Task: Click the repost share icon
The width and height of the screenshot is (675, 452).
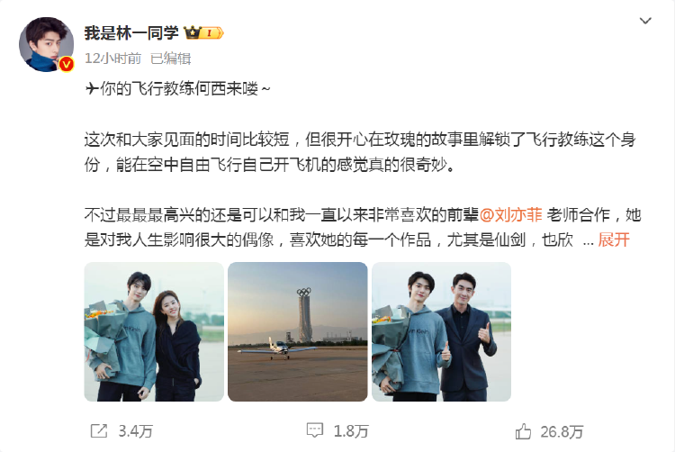Action: pyautogui.click(x=99, y=431)
